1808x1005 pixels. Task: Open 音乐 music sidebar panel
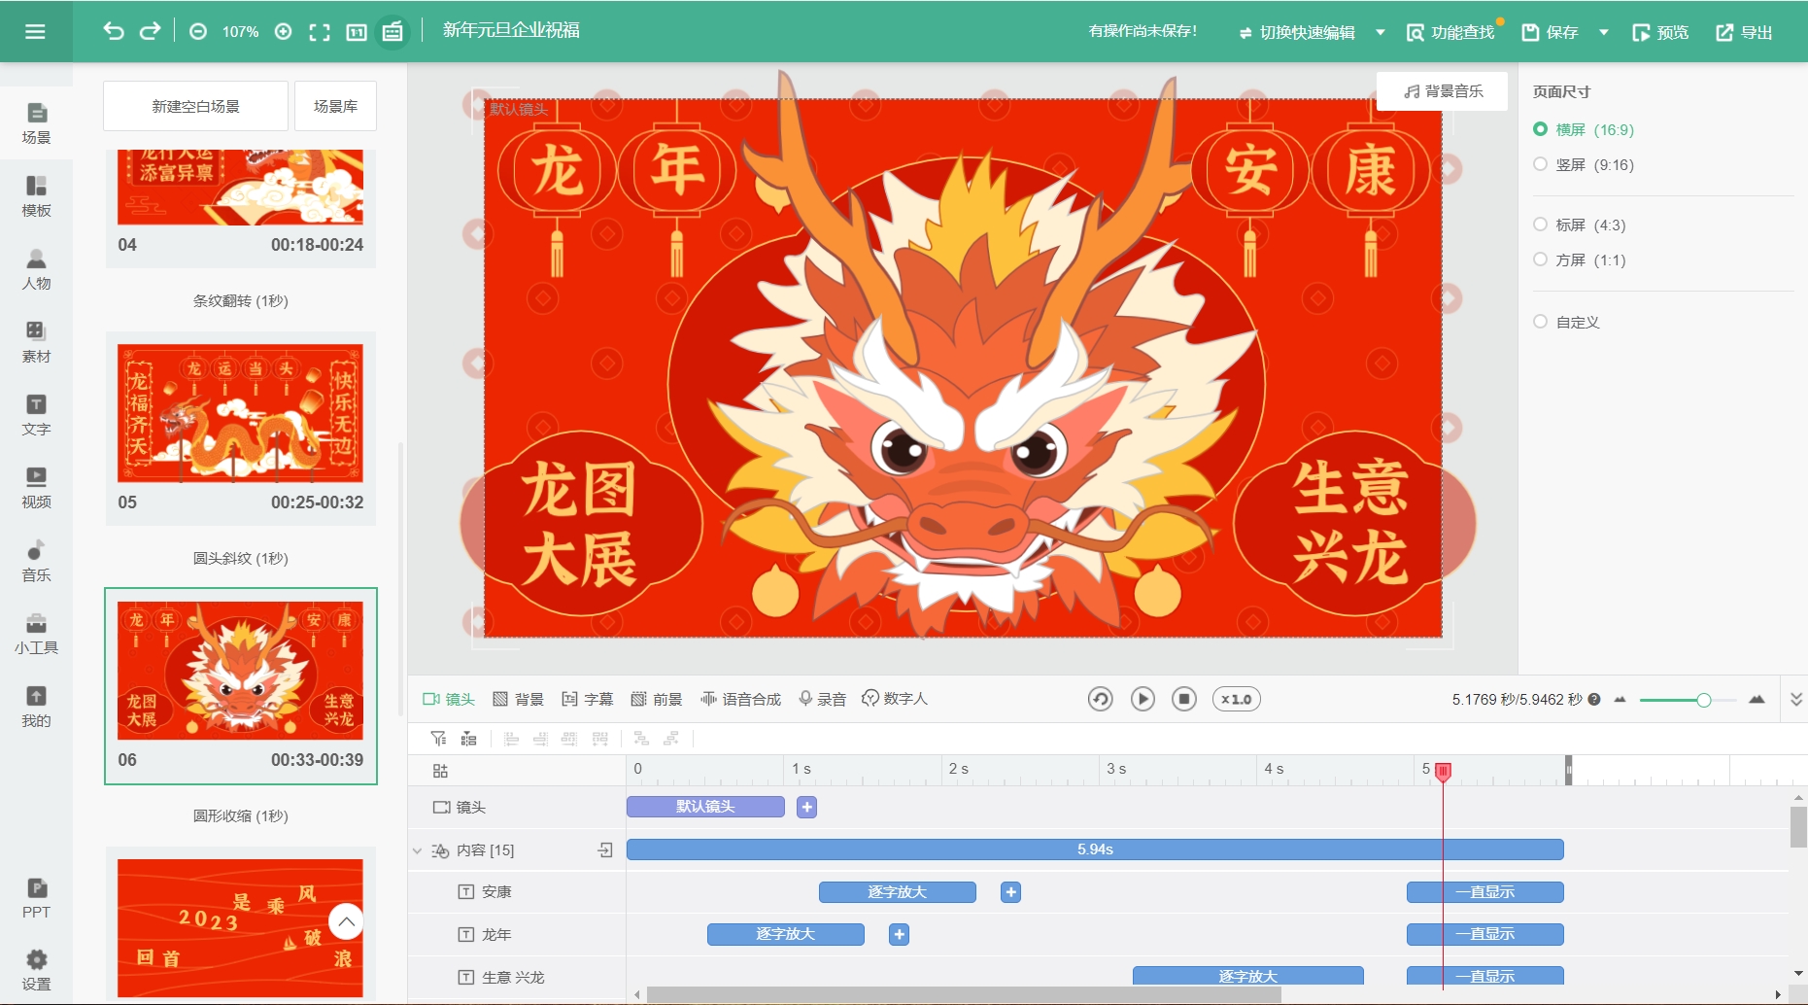coord(36,561)
